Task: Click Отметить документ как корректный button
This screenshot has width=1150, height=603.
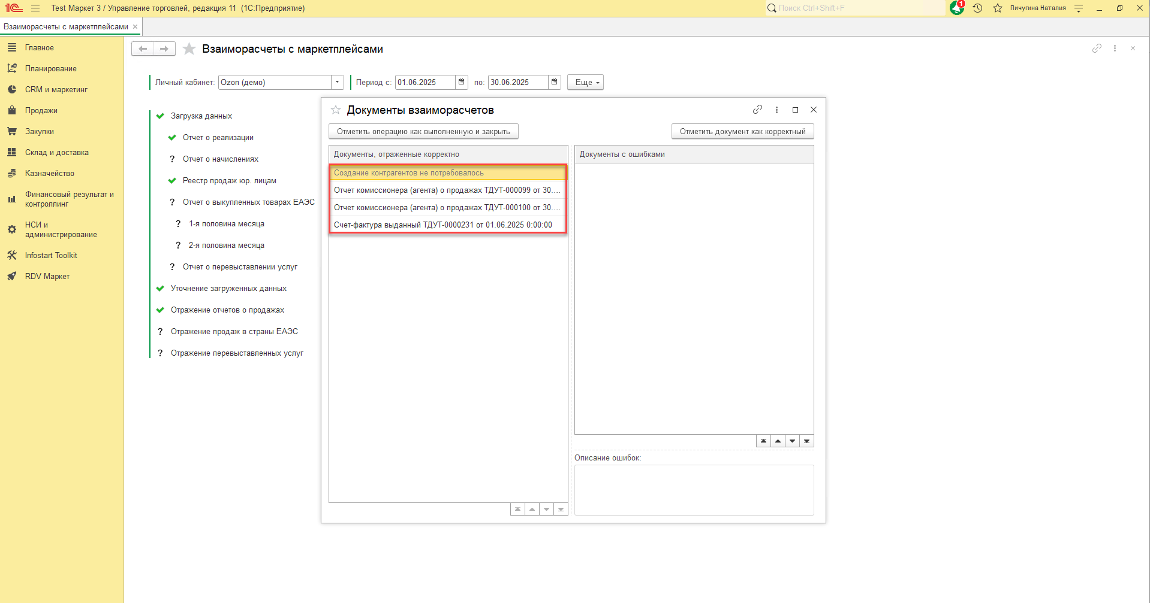Action: [742, 132]
